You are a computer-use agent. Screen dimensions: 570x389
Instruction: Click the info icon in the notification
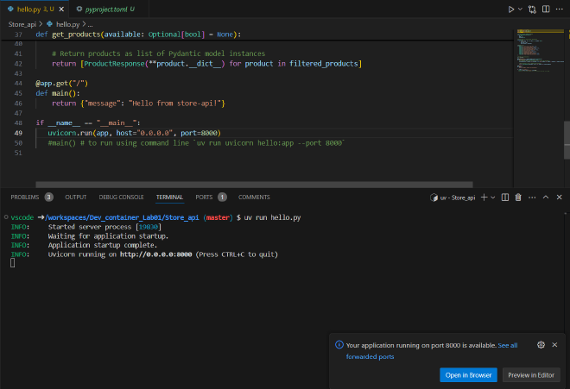pyautogui.click(x=339, y=345)
